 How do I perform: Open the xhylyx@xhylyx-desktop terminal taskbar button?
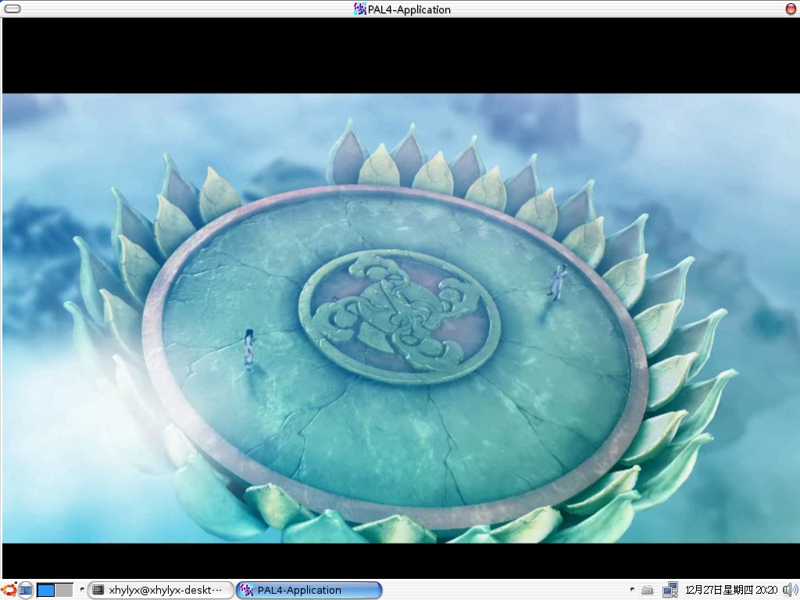[x=161, y=591]
